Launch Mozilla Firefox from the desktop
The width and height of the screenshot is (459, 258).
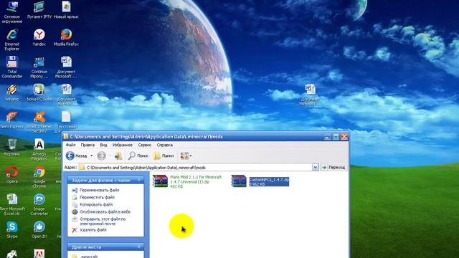click(x=66, y=37)
